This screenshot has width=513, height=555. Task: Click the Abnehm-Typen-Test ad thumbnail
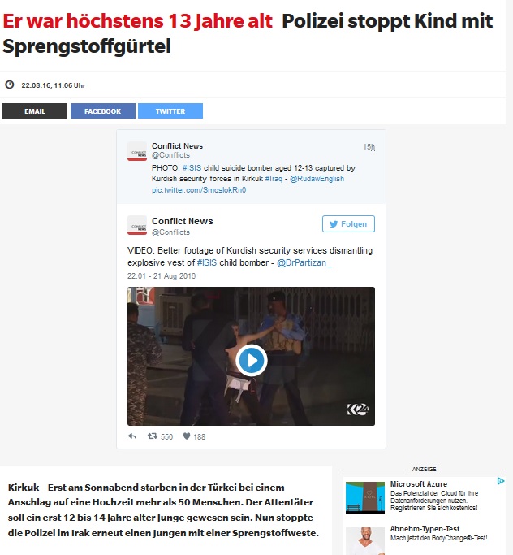pos(365,541)
